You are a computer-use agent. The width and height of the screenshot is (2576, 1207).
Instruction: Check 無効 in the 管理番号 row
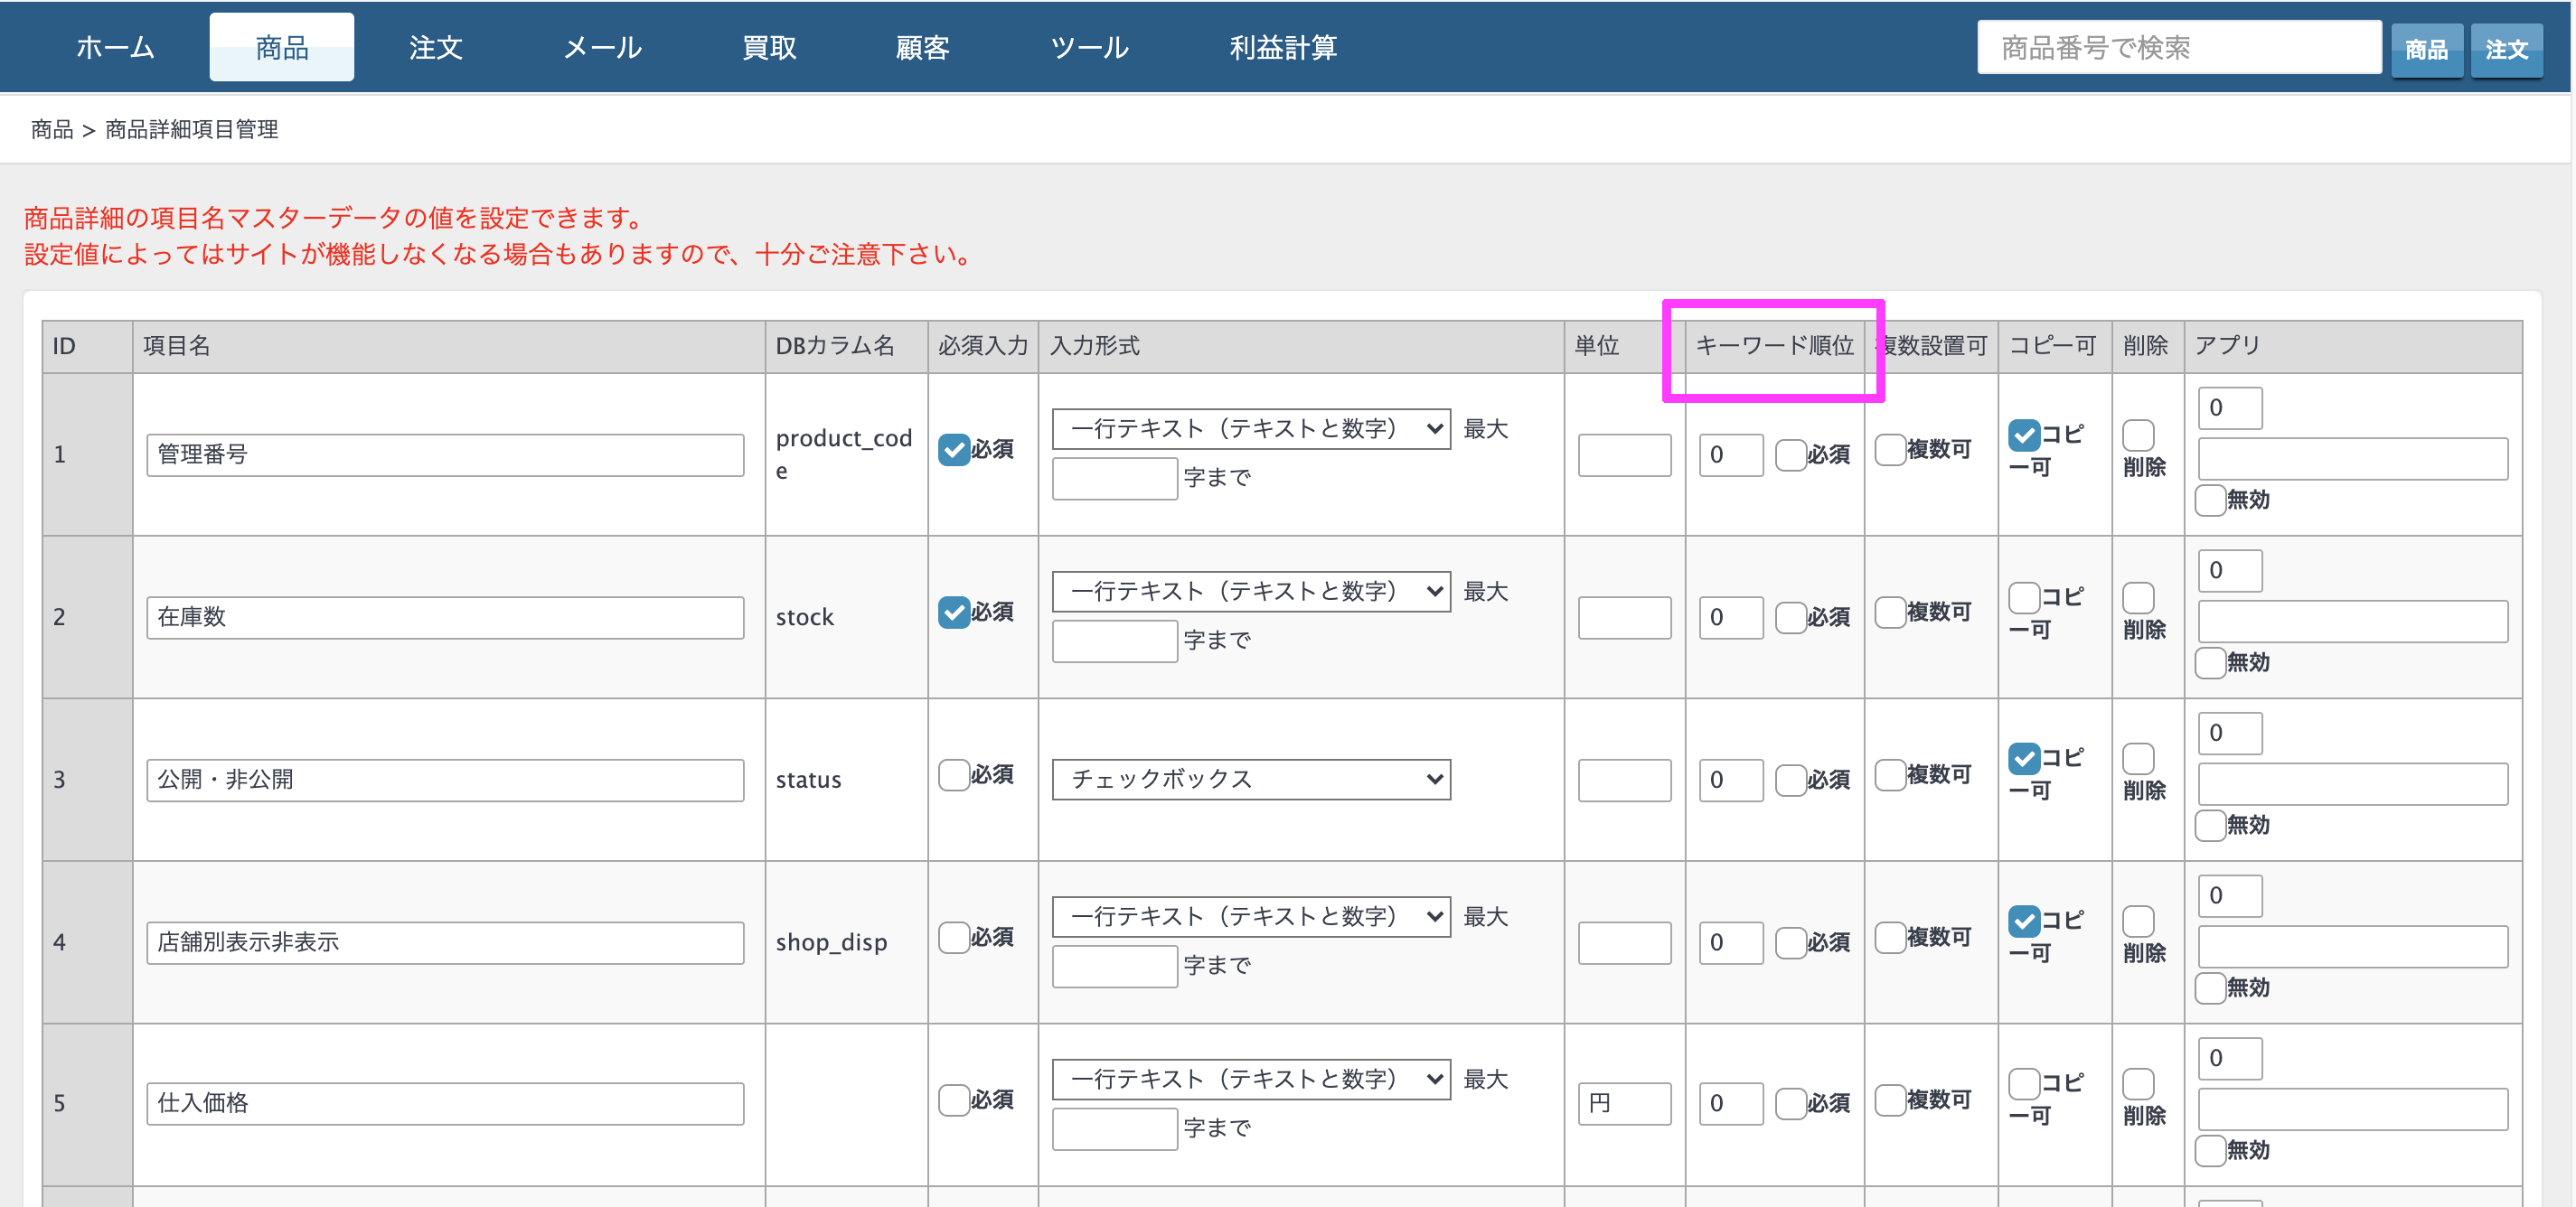(2210, 500)
